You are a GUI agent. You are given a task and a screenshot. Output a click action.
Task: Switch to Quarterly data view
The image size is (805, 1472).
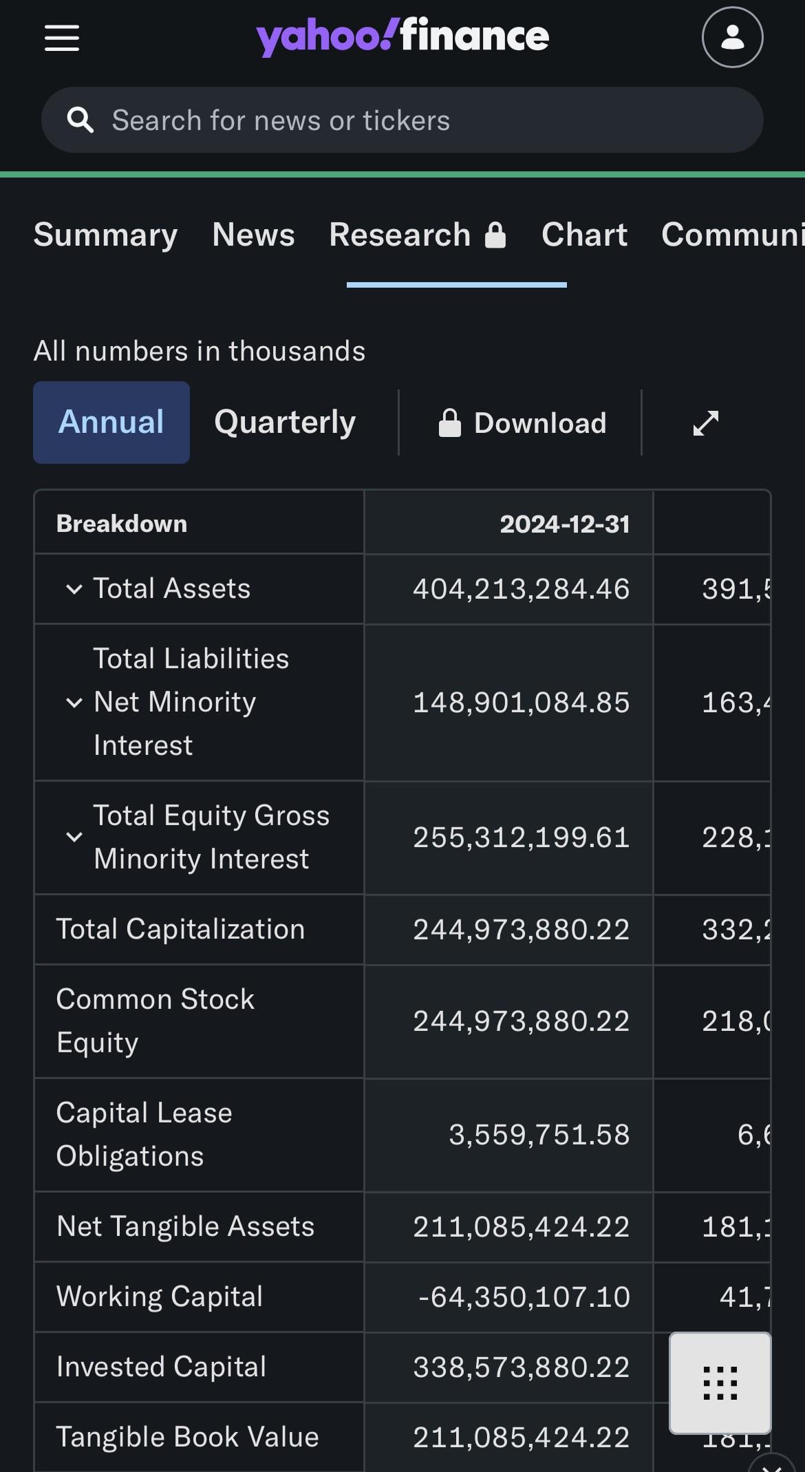point(285,423)
